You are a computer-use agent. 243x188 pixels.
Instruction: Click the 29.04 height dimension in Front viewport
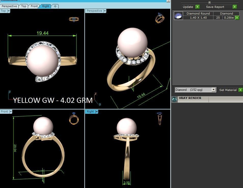click(x=15, y=148)
